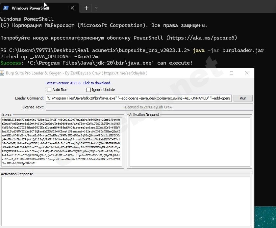Expand the terminal profiles dropdown arrow
The height and width of the screenshot is (228, 276).
point(96,8)
